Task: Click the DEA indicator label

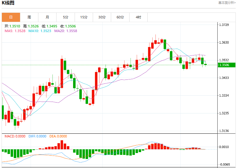Action: (x=58, y=136)
